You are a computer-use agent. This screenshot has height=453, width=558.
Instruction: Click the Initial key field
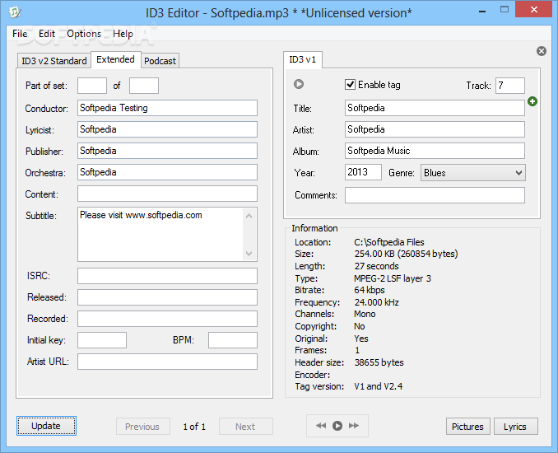[x=102, y=340]
